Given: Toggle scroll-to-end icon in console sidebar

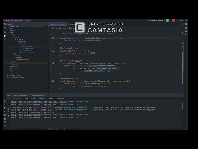Looking at the screenshot, I should (x=8, y=111).
